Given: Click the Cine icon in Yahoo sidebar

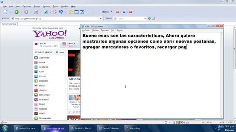Looking at the screenshot, I should coord(36,71).
